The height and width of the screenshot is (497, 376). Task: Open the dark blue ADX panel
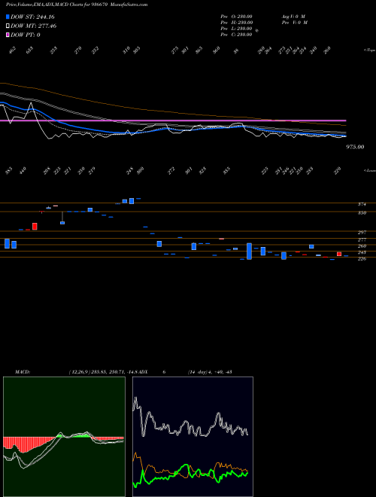(x=193, y=437)
